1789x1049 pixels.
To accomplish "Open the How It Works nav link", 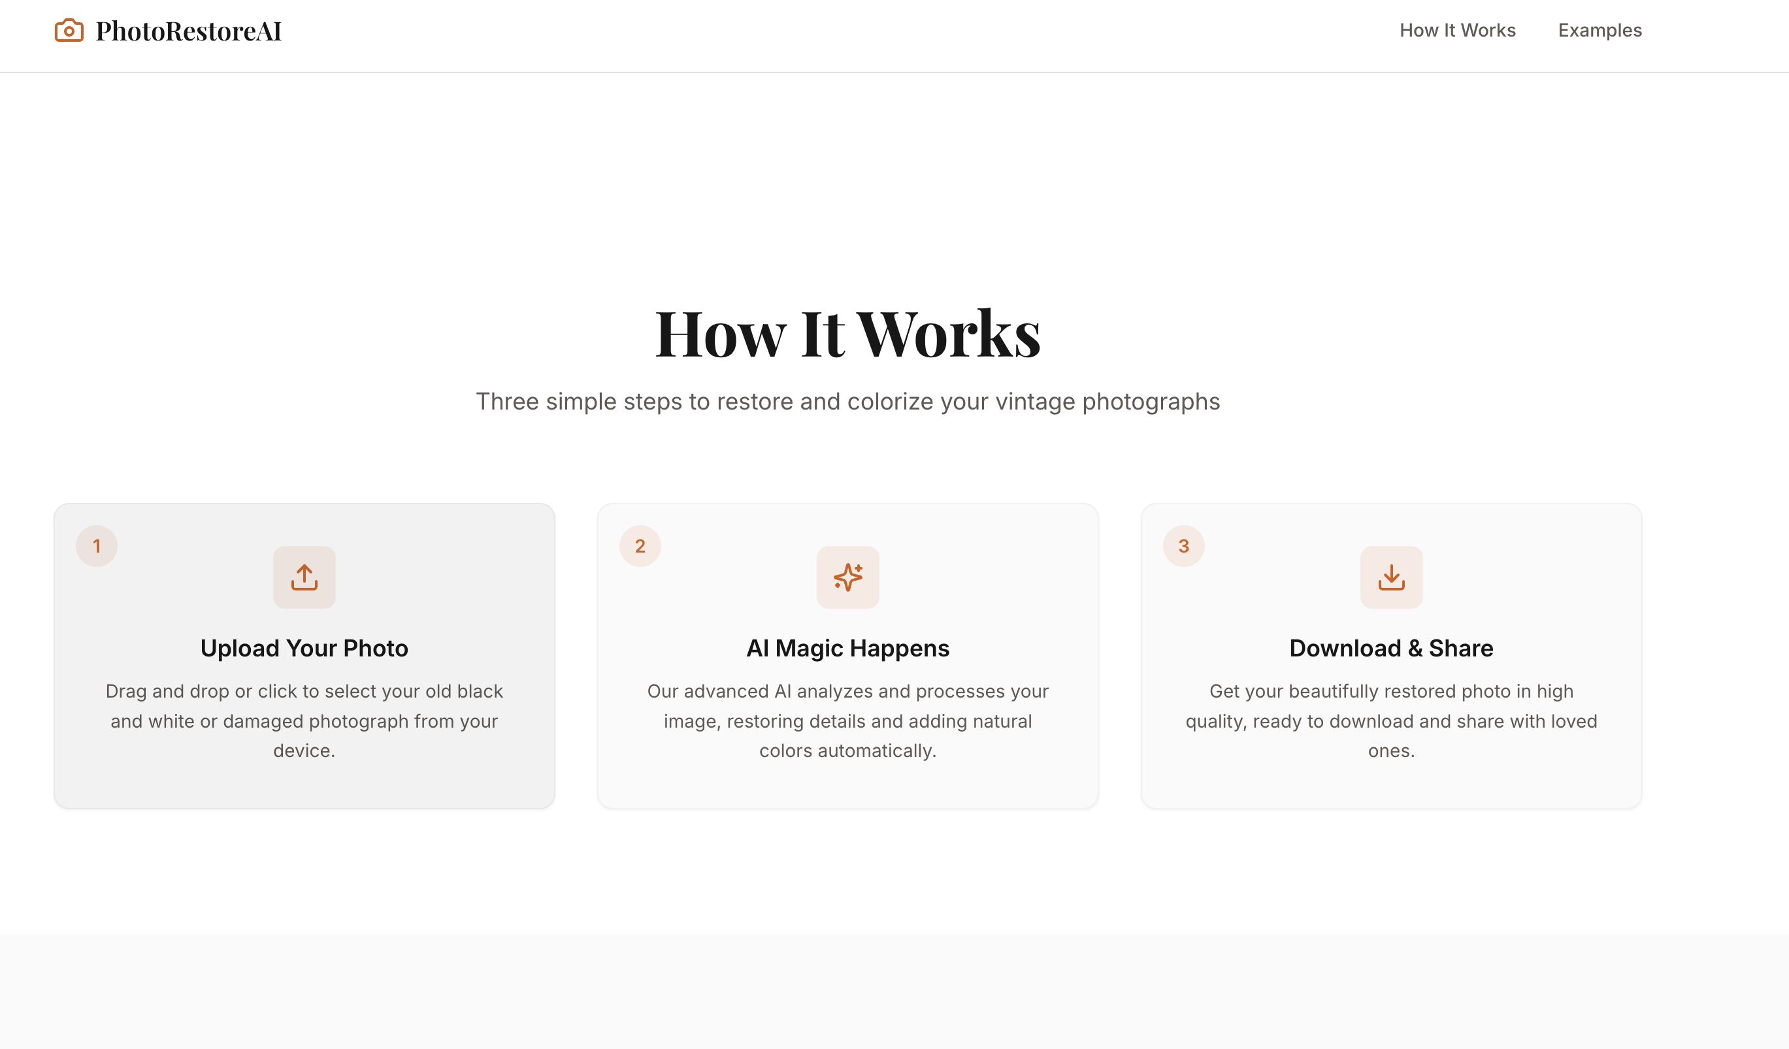I will point(1457,31).
